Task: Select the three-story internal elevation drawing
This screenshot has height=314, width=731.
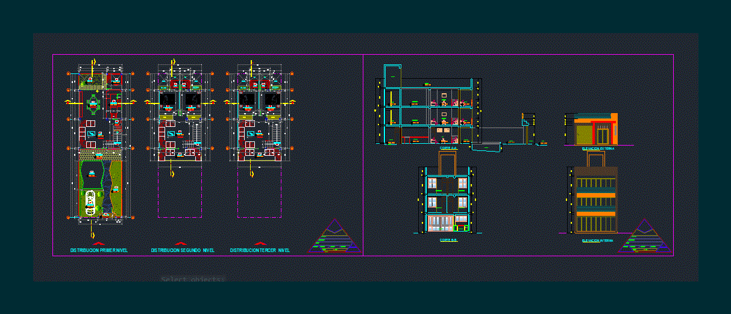Action: click(x=595, y=200)
